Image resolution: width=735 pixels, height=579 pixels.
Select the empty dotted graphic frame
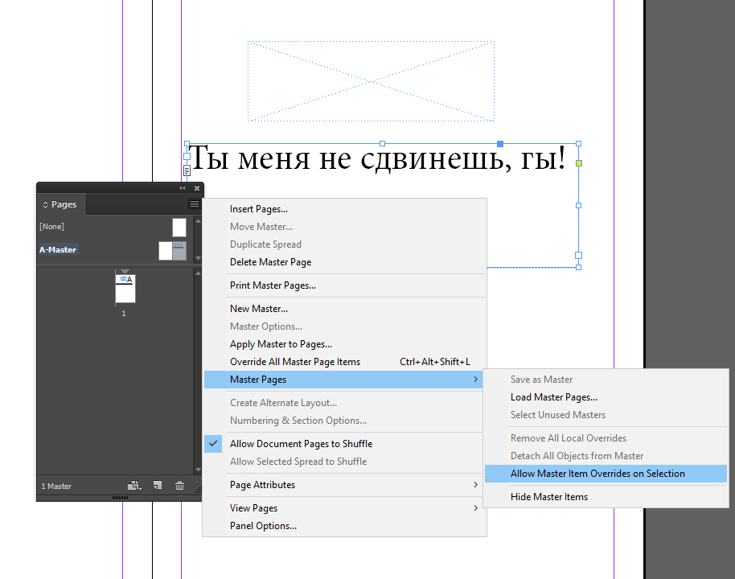coord(371,81)
